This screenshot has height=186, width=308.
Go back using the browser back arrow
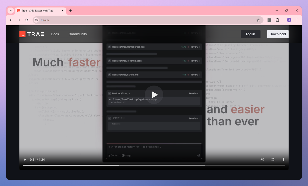click(x=11, y=20)
